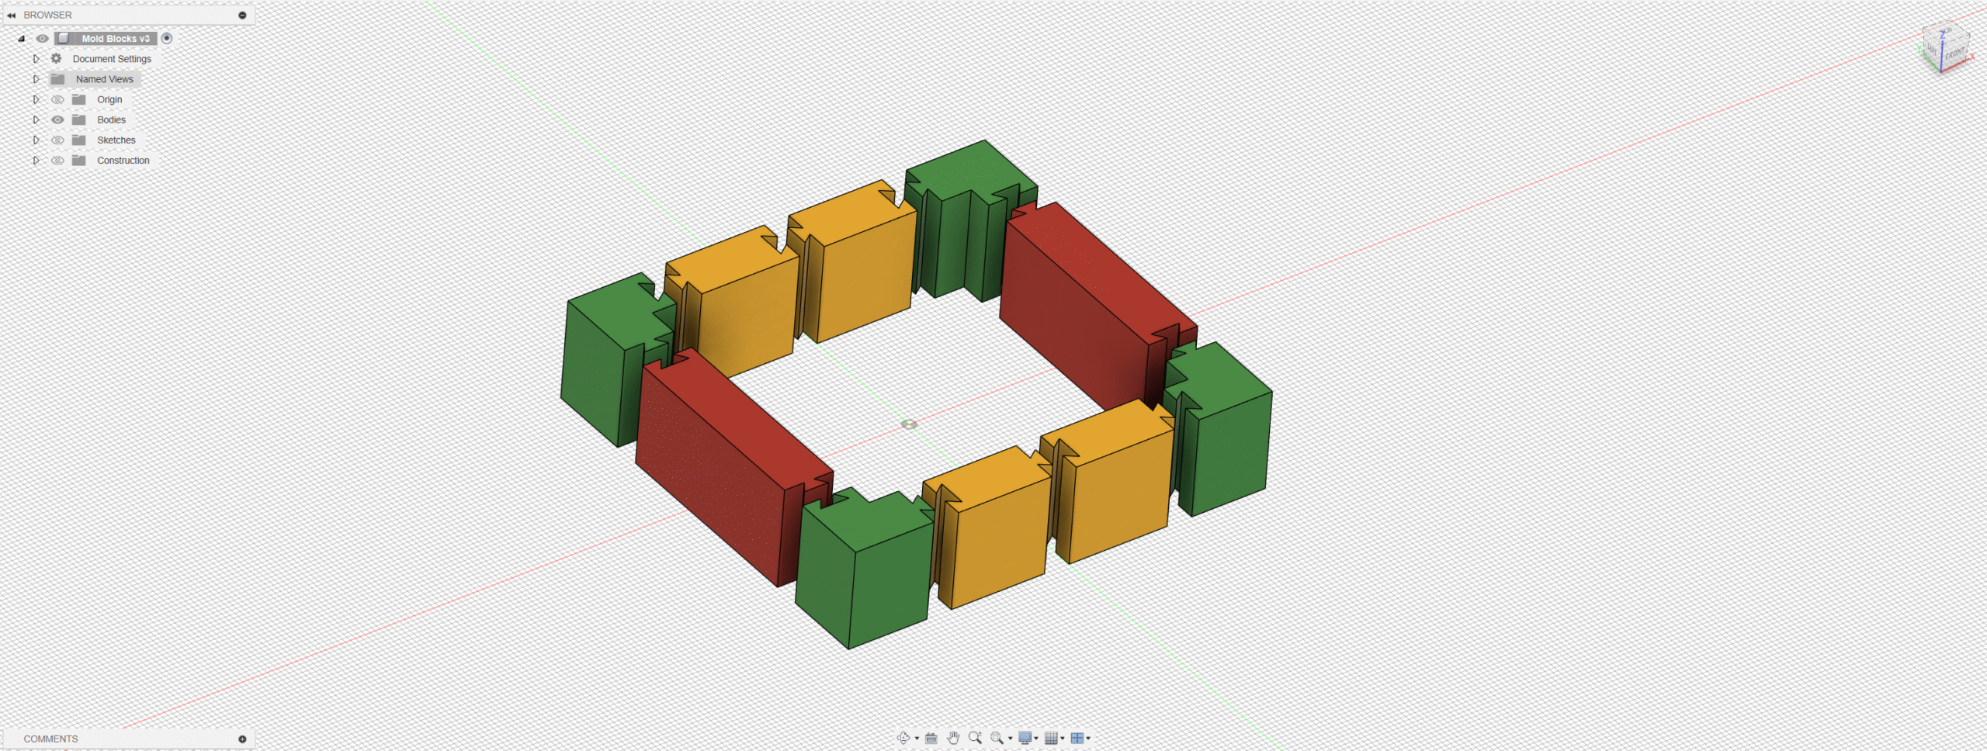Click the Zoom Window fit icon
Viewport: 1987px width, 751px height.
click(997, 738)
